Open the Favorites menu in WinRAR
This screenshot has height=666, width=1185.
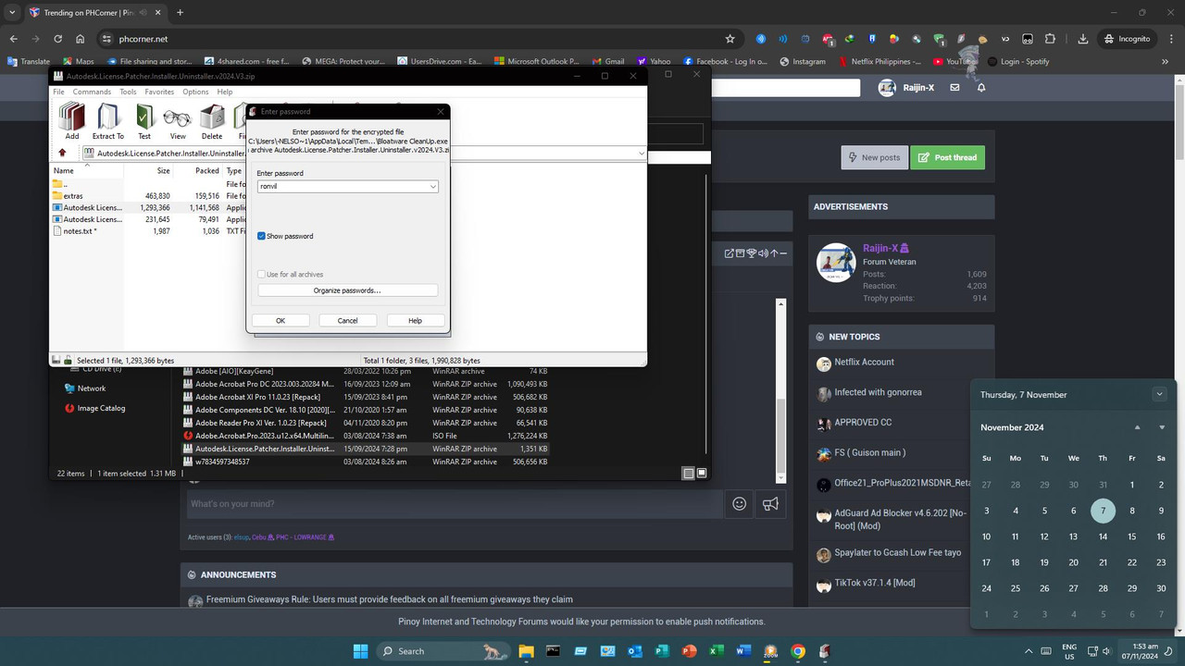point(159,92)
